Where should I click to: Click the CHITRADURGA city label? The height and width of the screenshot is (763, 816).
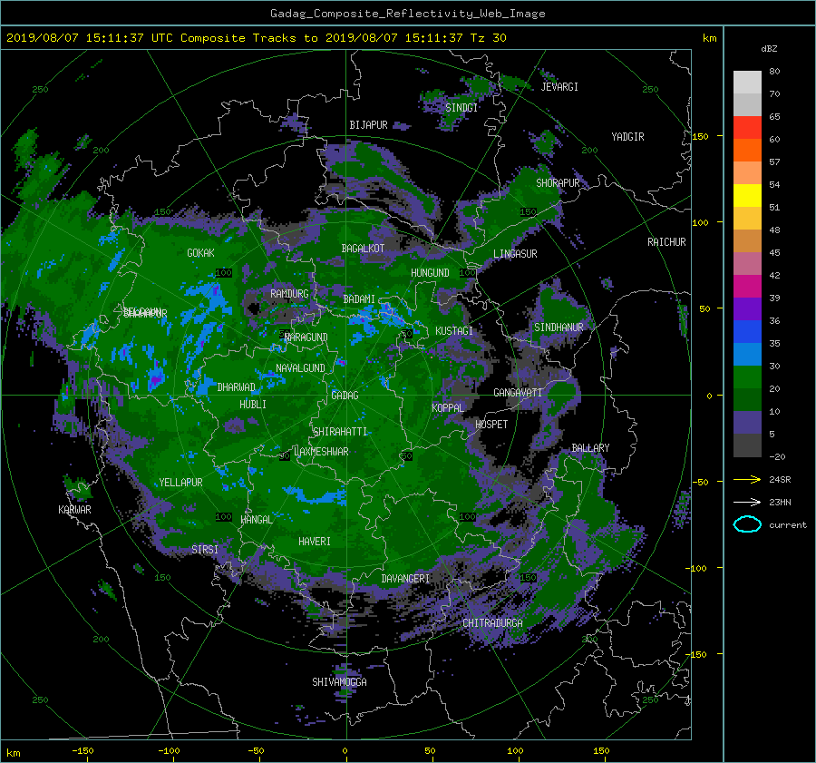492,623
